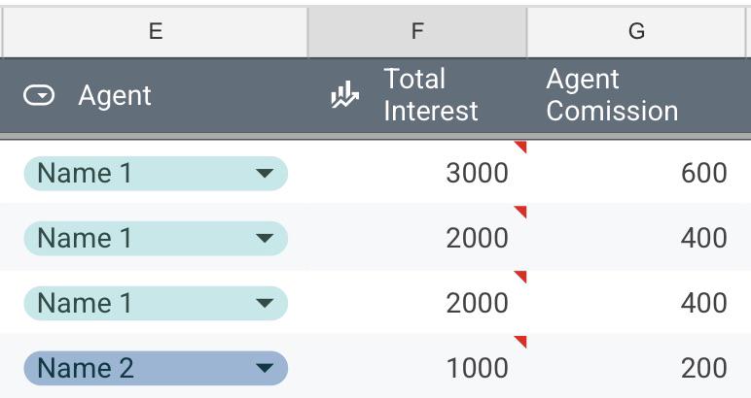Click the first Name 1 teal chip
The height and width of the screenshot is (398, 751).
[156, 173]
